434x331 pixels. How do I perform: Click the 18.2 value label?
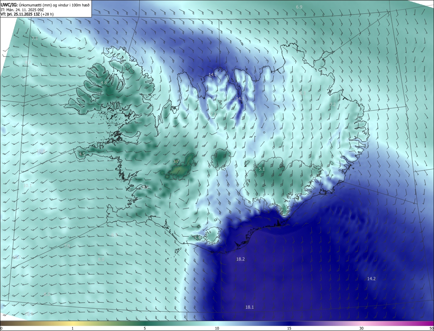tap(240, 259)
